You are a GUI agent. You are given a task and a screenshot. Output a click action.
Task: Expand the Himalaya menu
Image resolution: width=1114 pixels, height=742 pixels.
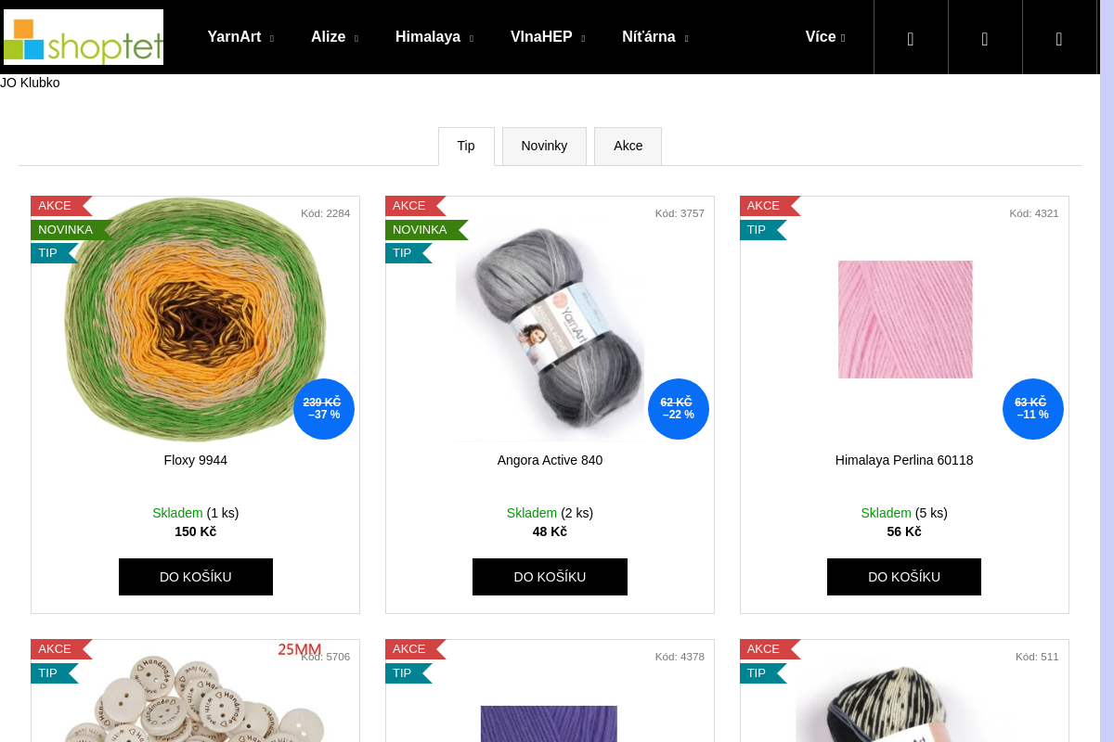click(434, 37)
